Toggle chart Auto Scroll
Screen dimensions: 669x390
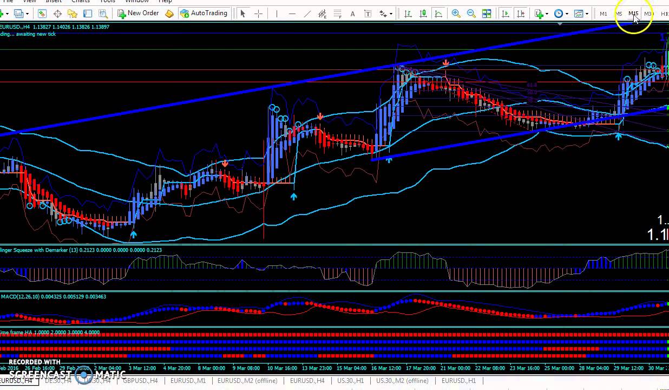[505, 14]
